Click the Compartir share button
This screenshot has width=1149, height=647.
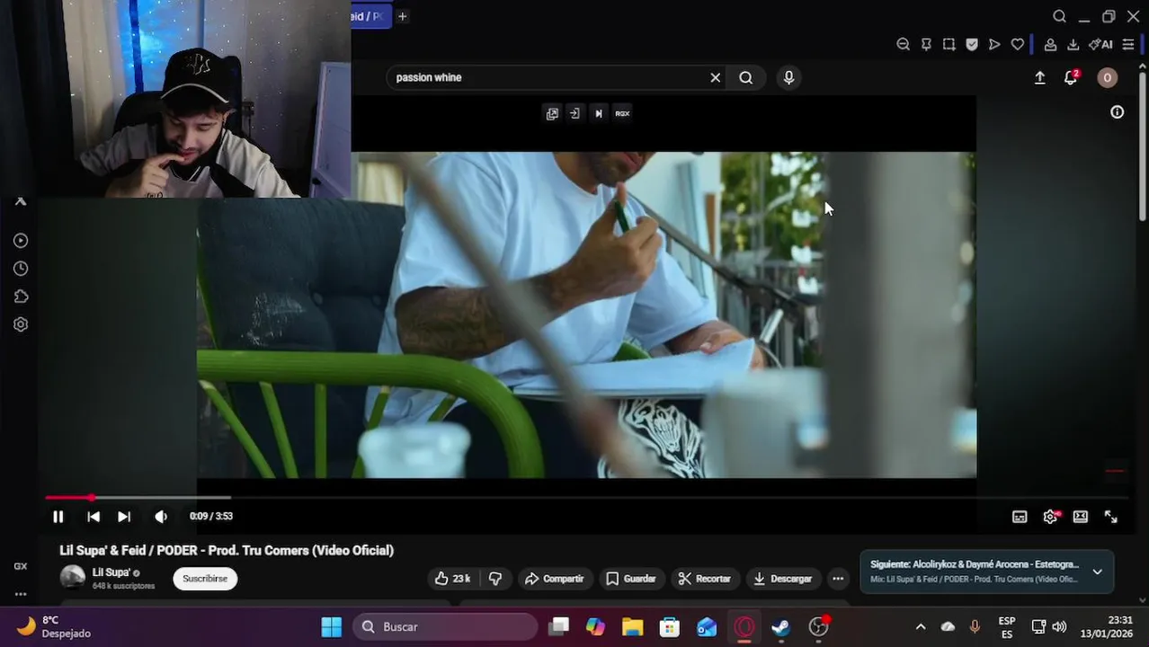tap(555, 579)
